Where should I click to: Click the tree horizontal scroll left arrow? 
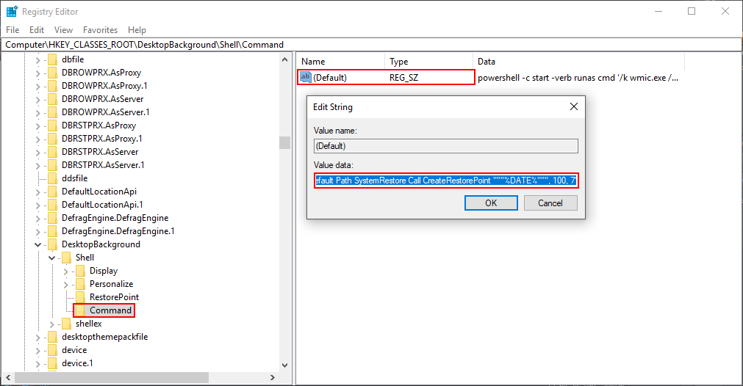pyautogui.click(x=8, y=377)
